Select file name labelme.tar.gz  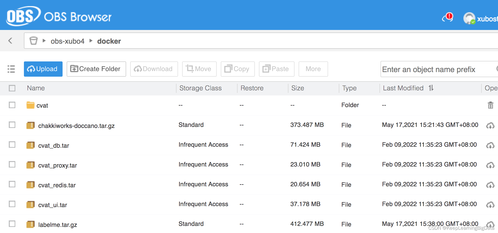(57, 225)
